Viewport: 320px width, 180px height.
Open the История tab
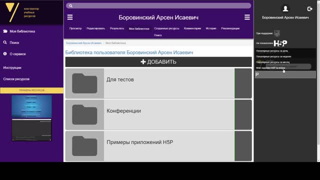(211, 28)
